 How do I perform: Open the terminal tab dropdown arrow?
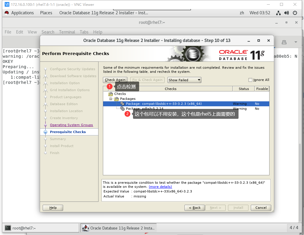click(296, 42)
